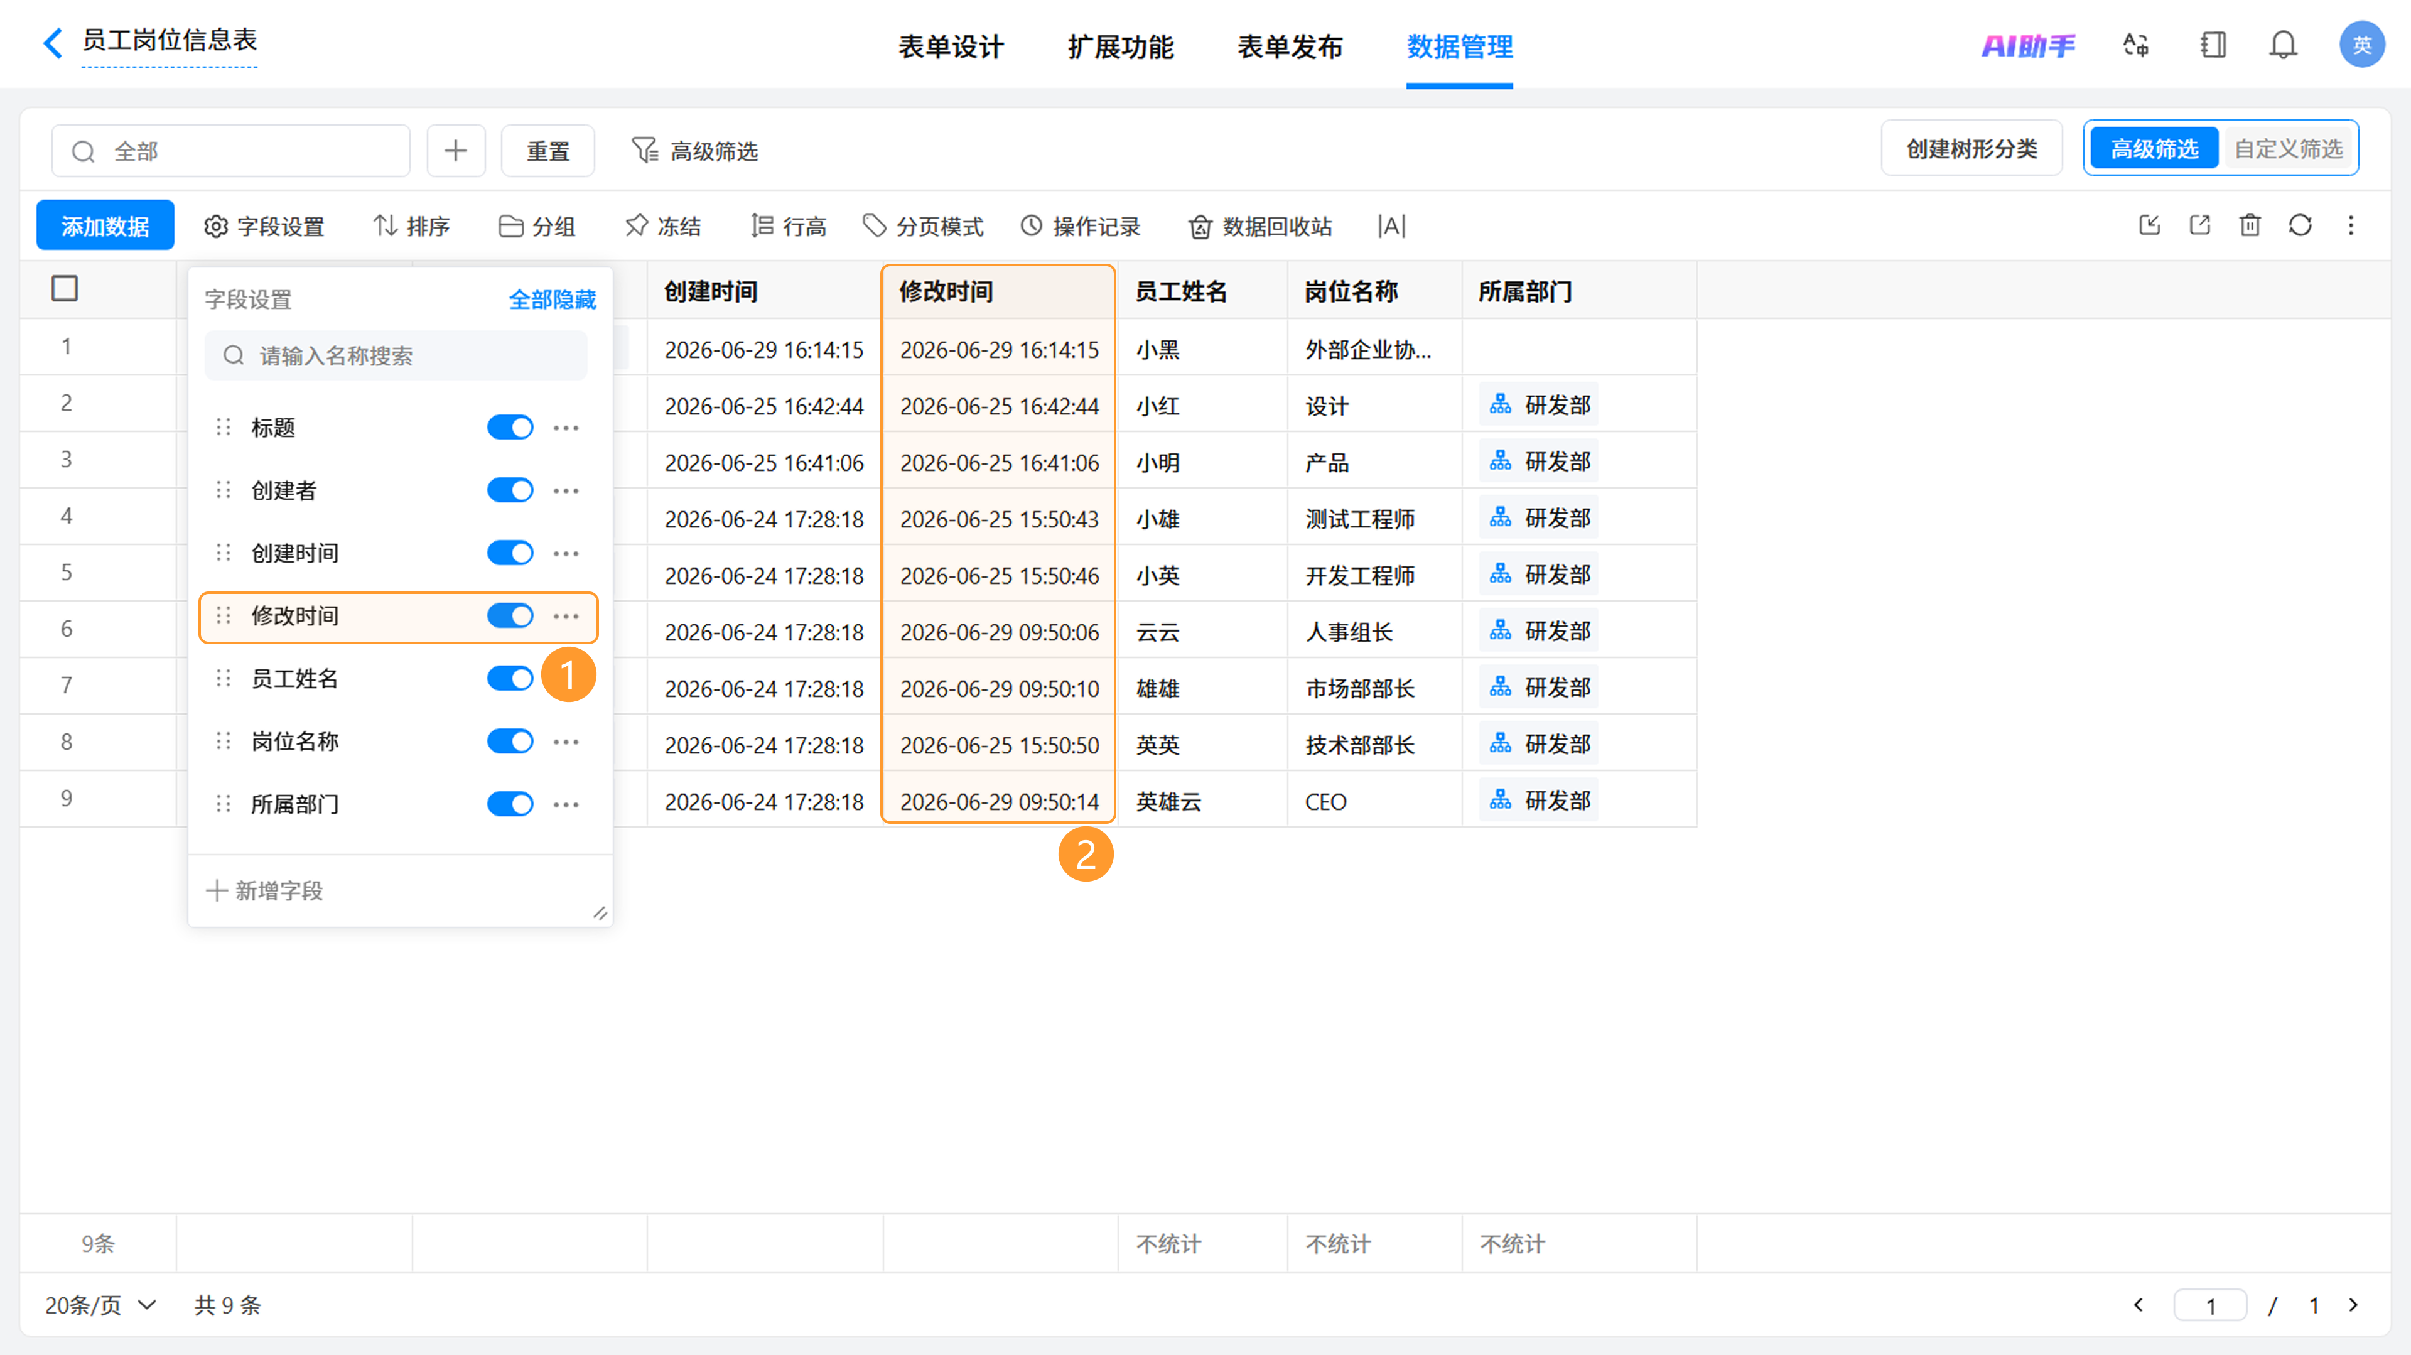Screen dimensions: 2411x1355
Task: Open 不统计 summary under 员工姓名 column
Action: pyautogui.click(x=1168, y=1244)
